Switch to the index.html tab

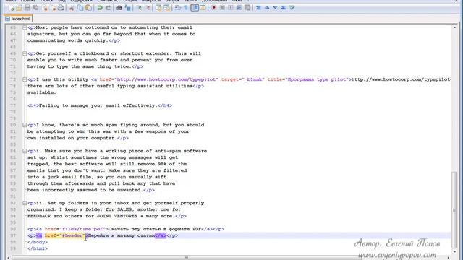tap(18, 19)
